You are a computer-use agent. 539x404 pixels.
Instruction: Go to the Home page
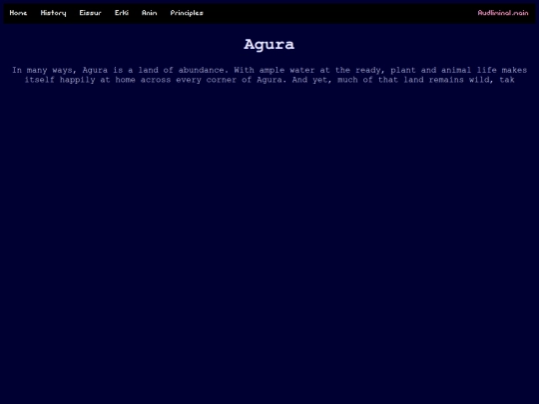(x=18, y=13)
